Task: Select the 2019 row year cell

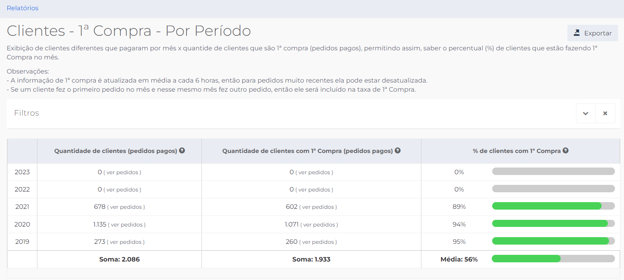Action: point(22,241)
